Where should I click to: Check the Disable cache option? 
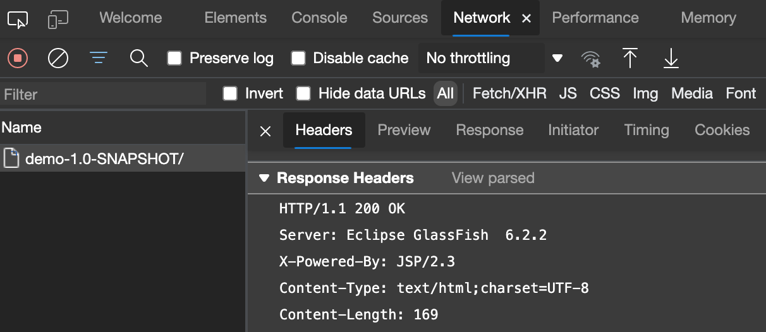pos(298,59)
